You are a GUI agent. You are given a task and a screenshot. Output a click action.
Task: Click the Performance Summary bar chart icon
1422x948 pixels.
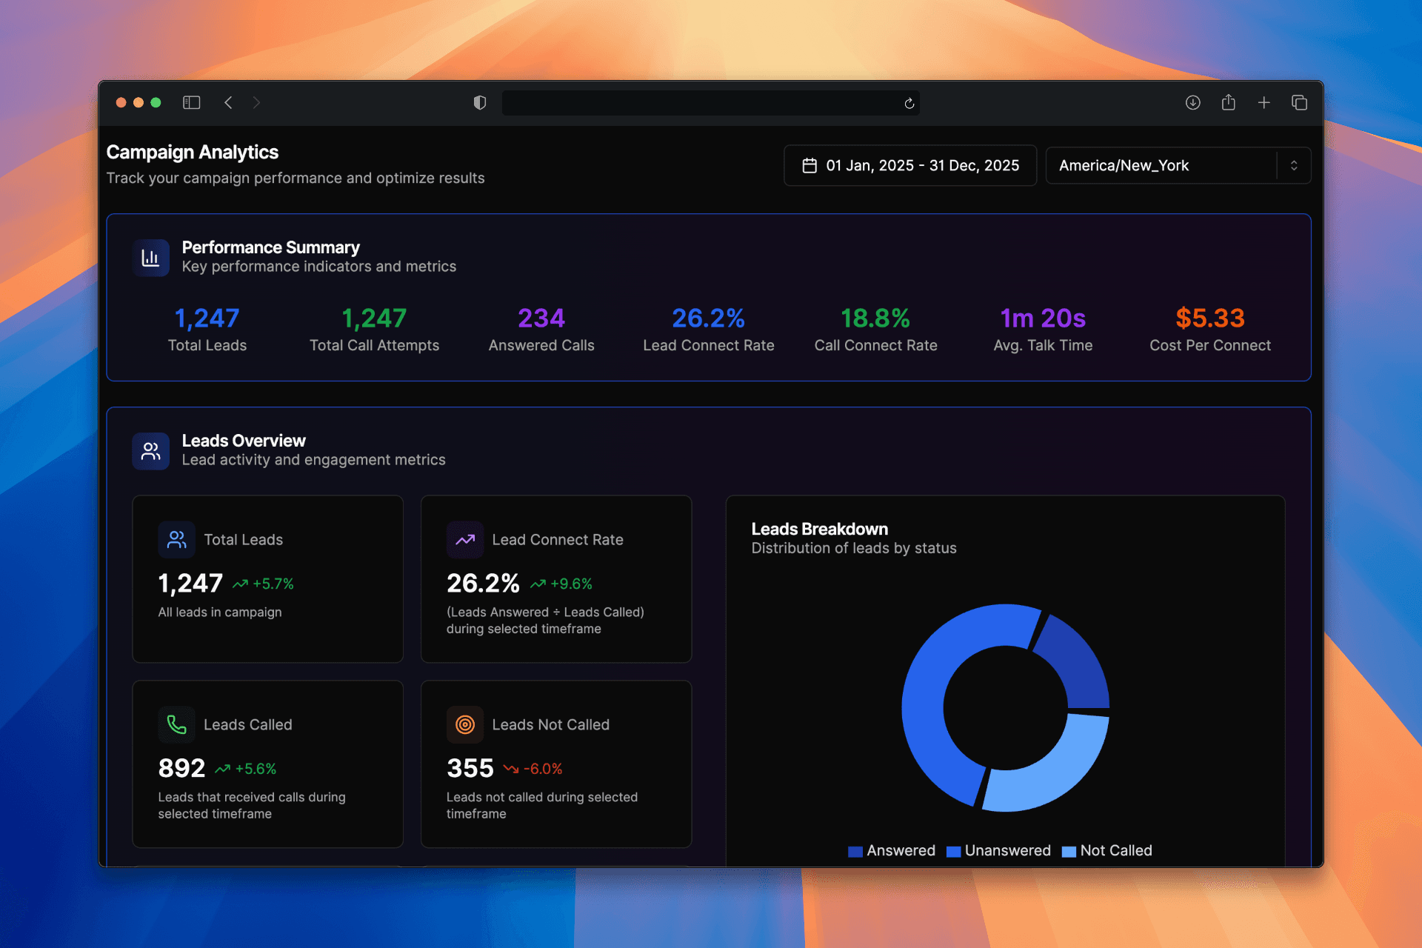[x=151, y=257]
